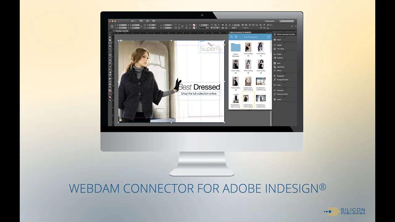Click search icon in WebDAM connector panel
The image size is (395, 222).
click(x=231, y=37)
